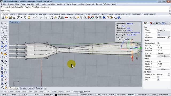Click the Explode icon in left sidebar
171x96 pixels.
pyautogui.click(x=5, y=54)
